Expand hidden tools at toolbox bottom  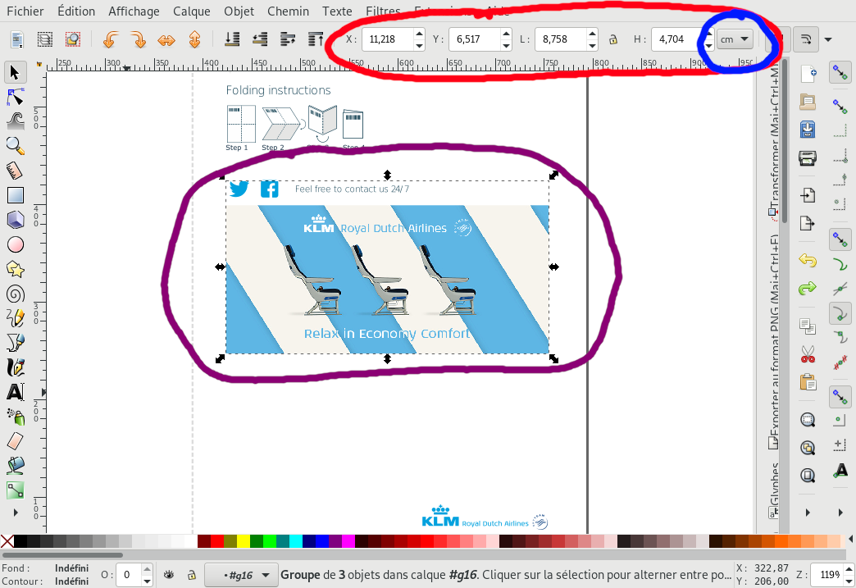[16, 513]
